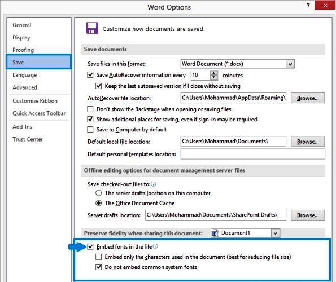Click the question mark help icon
The image size is (336, 282).
click(x=308, y=5)
